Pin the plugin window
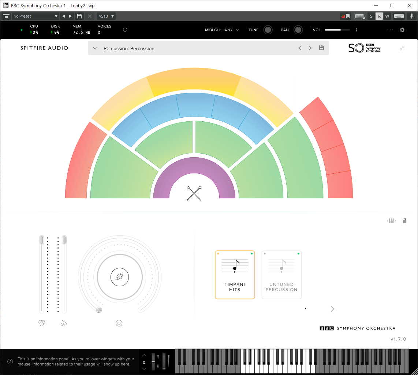This screenshot has height=375, width=418. (x=412, y=16)
